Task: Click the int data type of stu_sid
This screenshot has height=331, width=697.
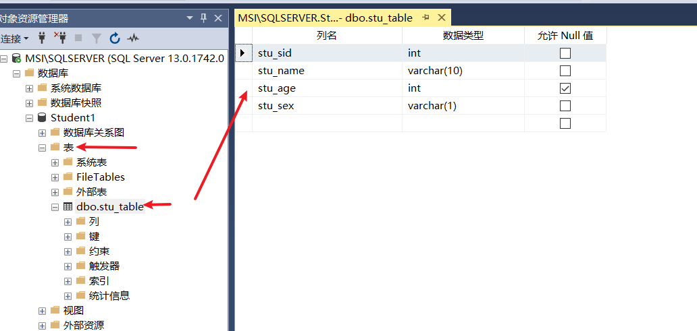Action: (463, 53)
